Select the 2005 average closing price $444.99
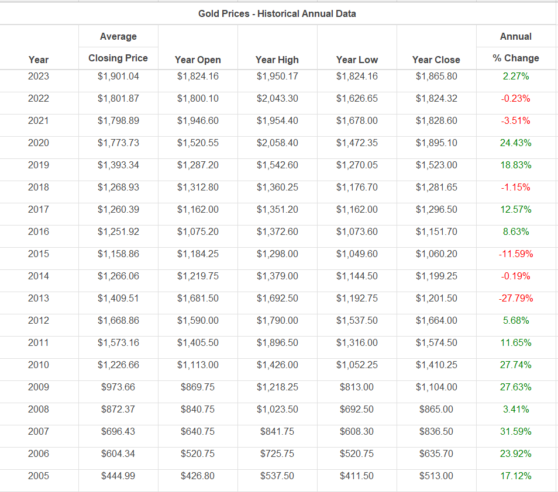This screenshot has width=558, height=492. (x=118, y=476)
